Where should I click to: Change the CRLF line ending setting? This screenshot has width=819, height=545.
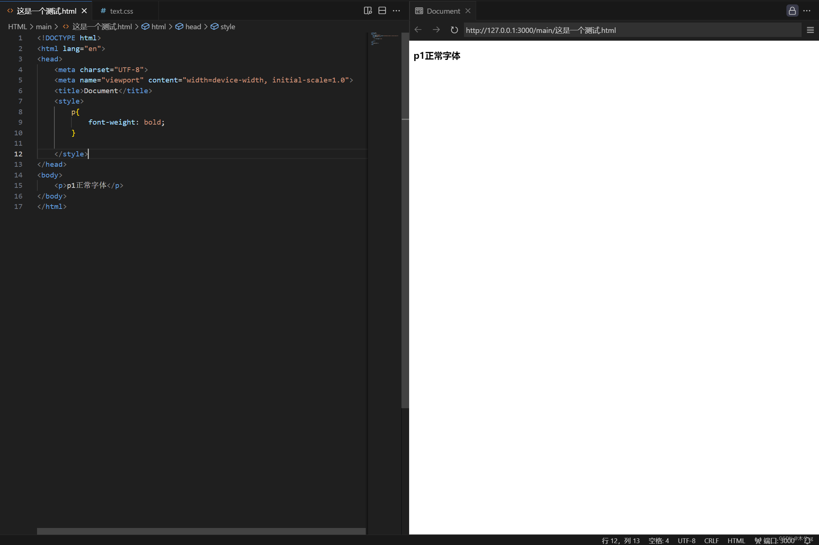[x=711, y=541]
